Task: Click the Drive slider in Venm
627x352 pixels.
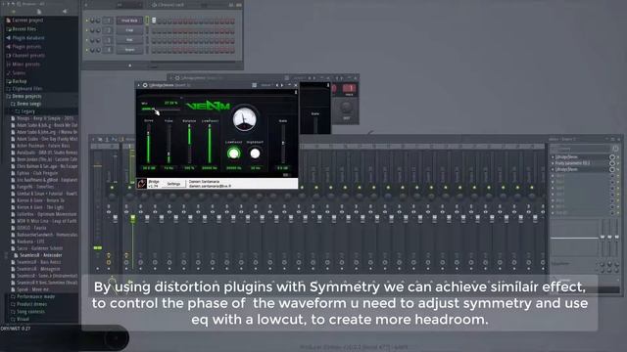Action: (x=149, y=144)
